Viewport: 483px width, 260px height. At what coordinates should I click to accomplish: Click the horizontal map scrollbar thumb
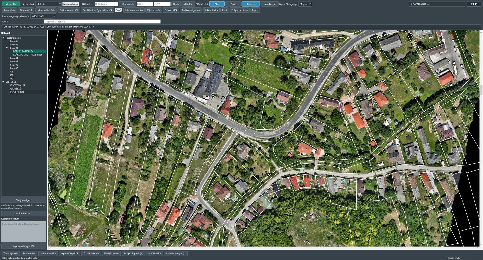point(148,248)
